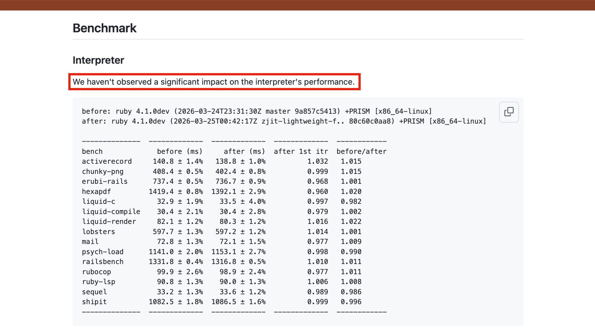
Task: Click the 'before/after' column header
Action: pyautogui.click(x=361, y=152)
